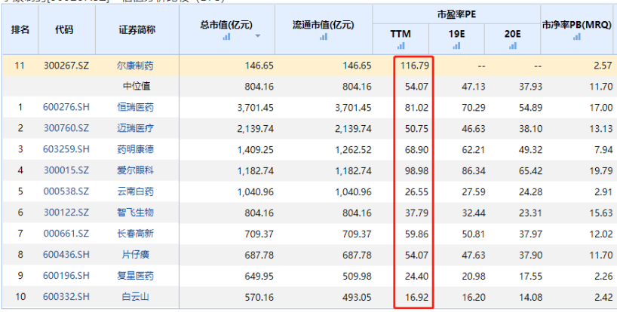Select rank number 5 for 云南白药
617x312 pixels.
pyautogui.click(x=20, y=191)
